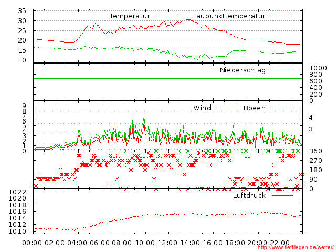Click the green Taupunkttemperatur legend line
Screen dimensions: 336x252
[282, 16]
